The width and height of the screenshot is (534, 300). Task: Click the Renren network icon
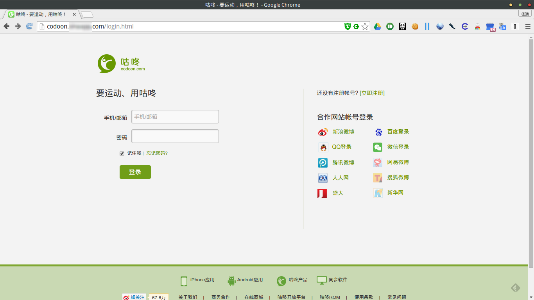tap(323, 178)
